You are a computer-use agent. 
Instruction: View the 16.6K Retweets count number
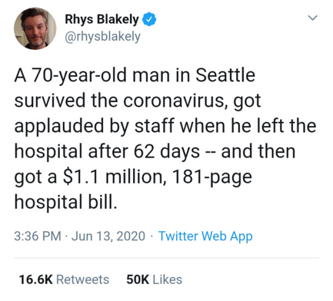(x=36, y=279)
